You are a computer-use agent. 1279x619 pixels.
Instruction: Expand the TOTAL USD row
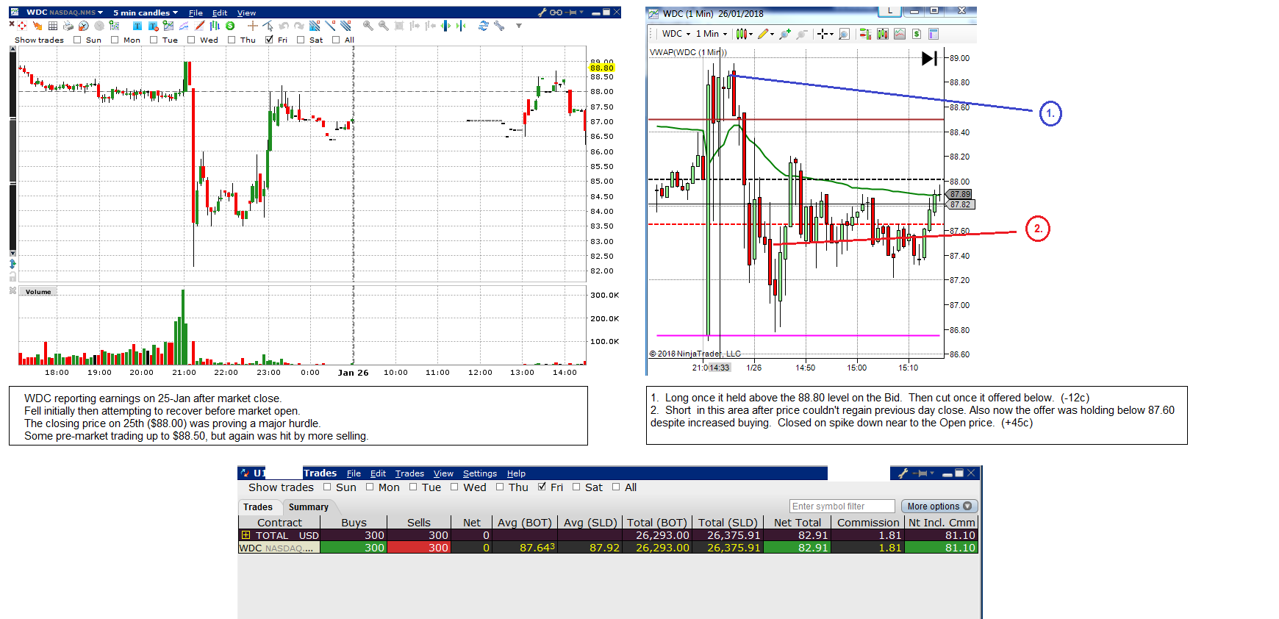[x=246, y=535]
